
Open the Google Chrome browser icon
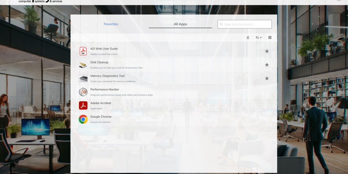[x=83, y=119]
